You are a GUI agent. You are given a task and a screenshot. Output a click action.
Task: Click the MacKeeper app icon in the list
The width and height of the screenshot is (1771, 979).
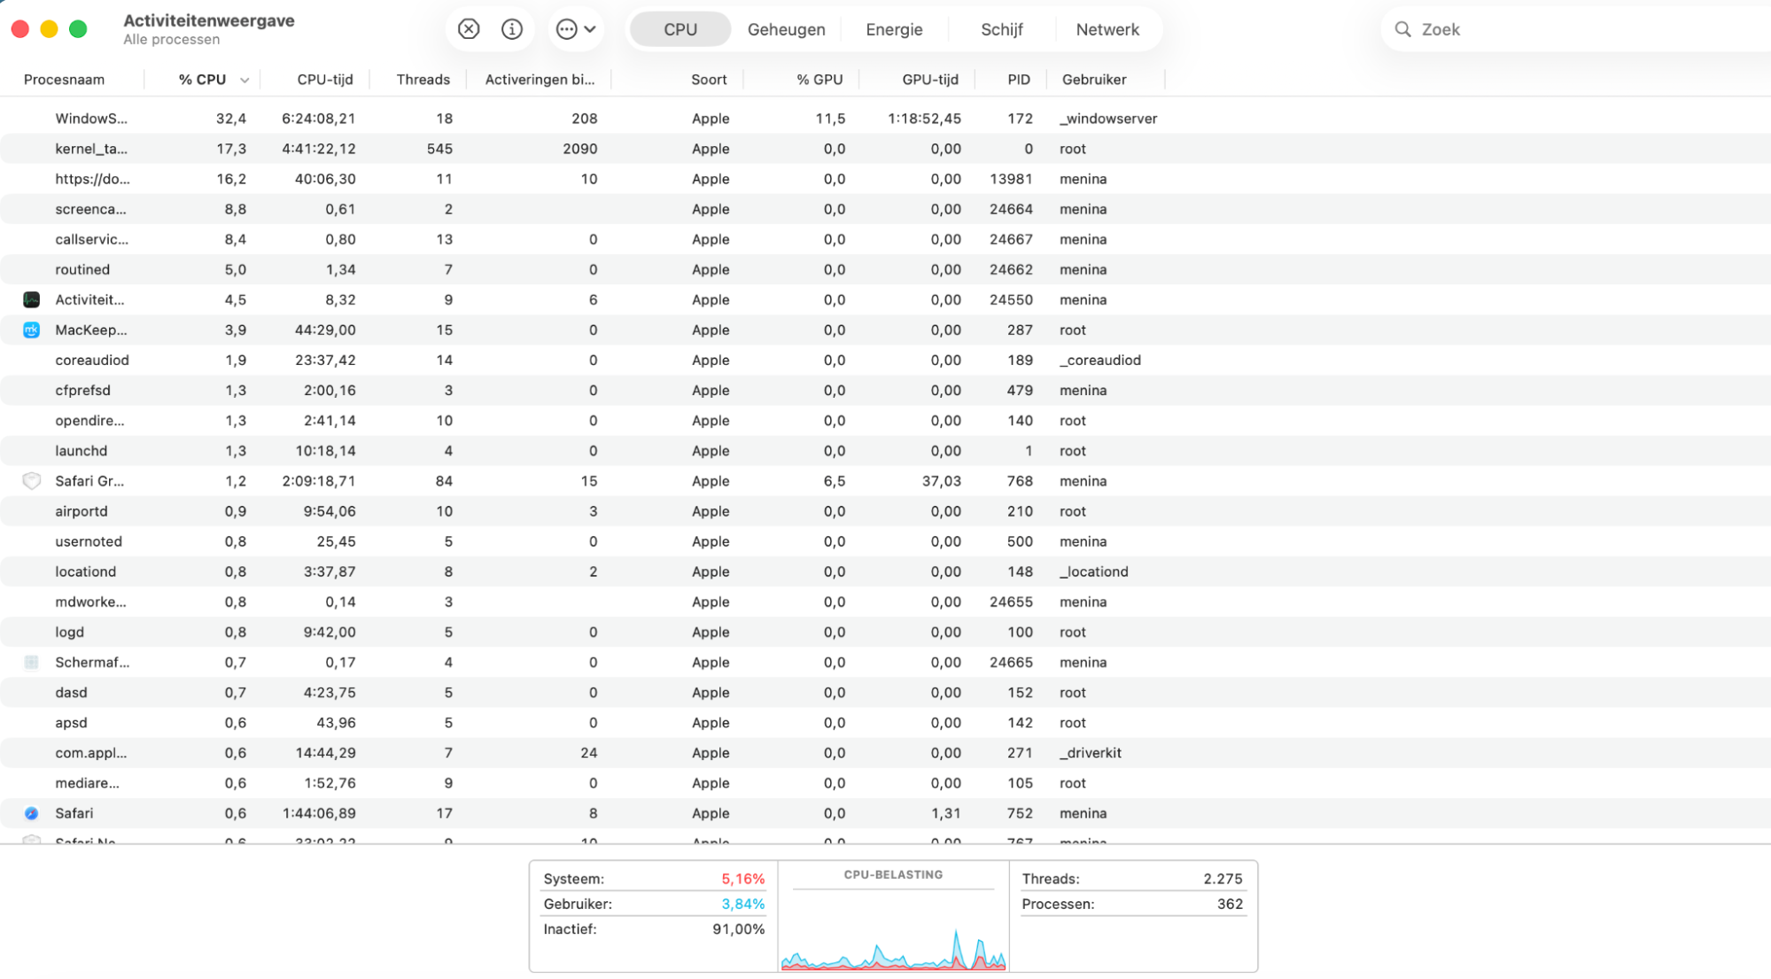pos(32,330)
